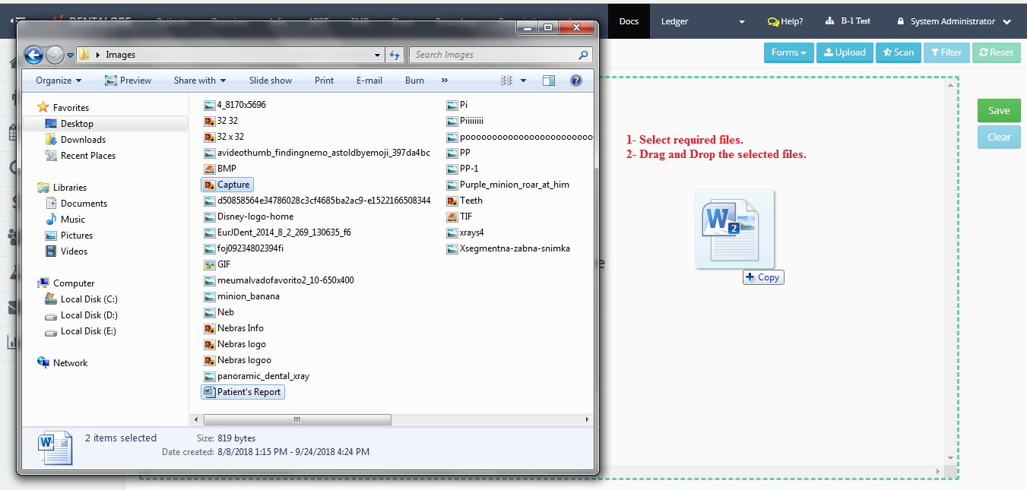Toggle the preview pane icon
This screenshot has height=490, width=1027.
pos(548,81)
